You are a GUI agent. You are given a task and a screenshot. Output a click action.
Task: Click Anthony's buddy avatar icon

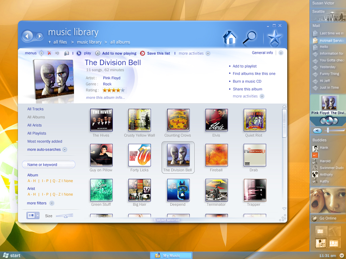pyautogui.click(x=315, y=175)
